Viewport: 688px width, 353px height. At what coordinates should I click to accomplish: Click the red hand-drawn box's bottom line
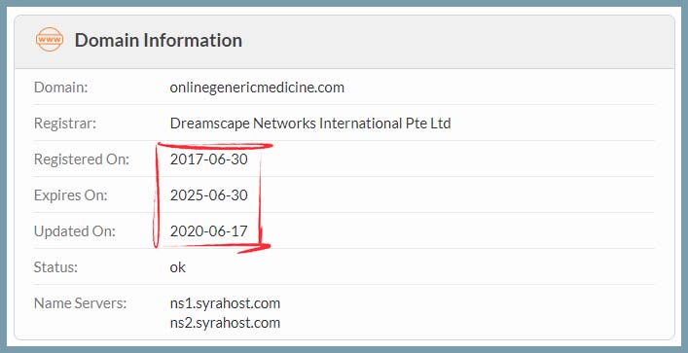tap(214, 247)
